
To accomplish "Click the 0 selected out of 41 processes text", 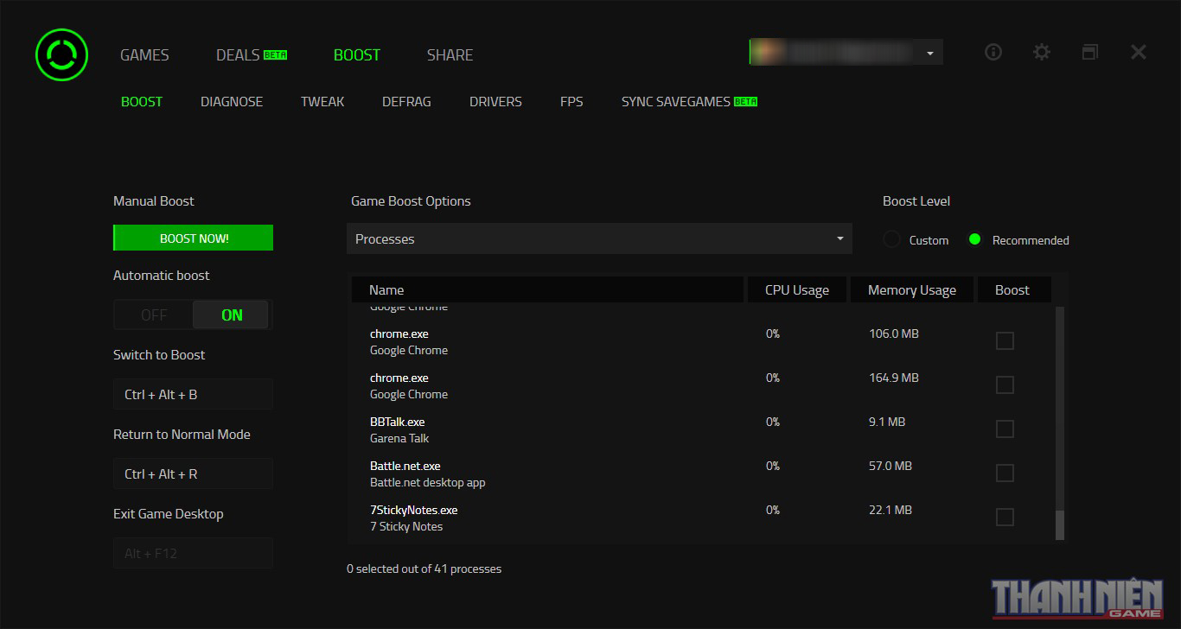I will [424, 569].
